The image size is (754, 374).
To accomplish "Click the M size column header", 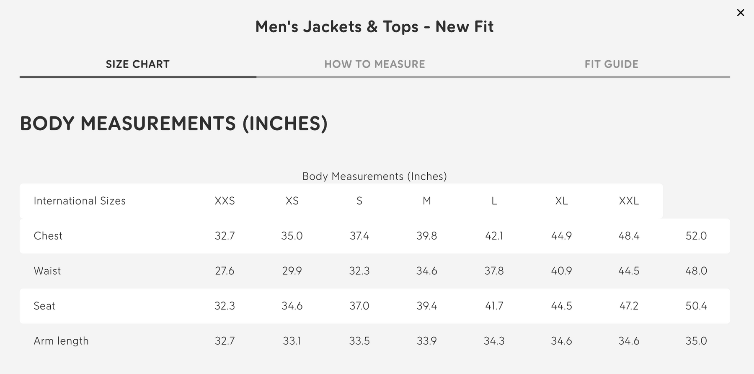I will click(x=426, y=201).
